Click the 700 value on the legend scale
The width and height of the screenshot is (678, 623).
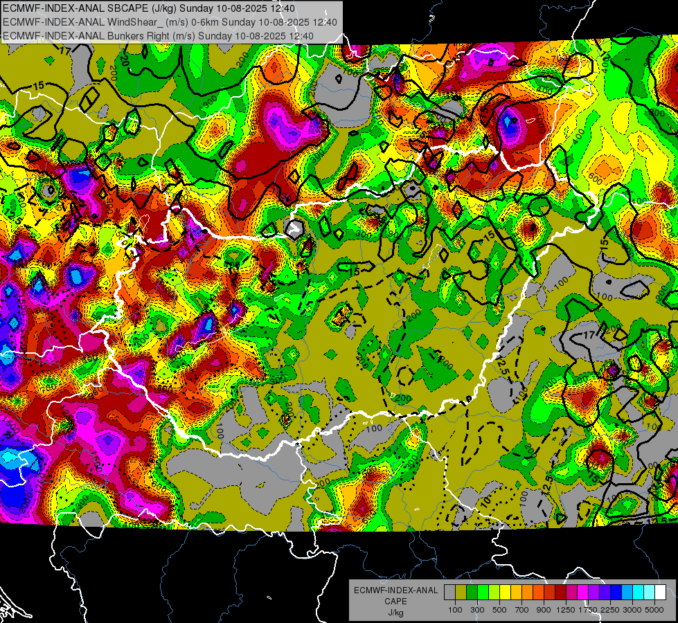pyautogui.click(x=522, y=610)
